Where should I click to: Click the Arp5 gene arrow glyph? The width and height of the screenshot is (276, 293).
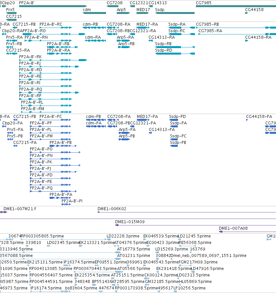(x=123, y=13)
